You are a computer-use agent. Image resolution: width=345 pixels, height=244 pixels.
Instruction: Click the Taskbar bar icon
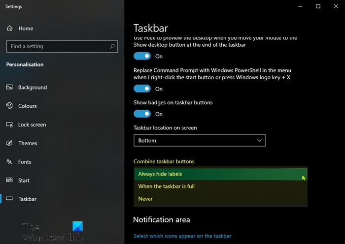point(9,199)
